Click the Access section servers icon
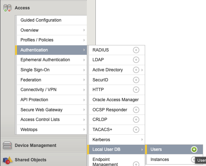Viewport: 206px width, 166px height. 7,8
